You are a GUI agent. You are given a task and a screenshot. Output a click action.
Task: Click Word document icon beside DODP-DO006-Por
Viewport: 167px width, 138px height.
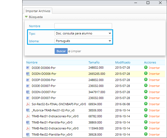28,80
